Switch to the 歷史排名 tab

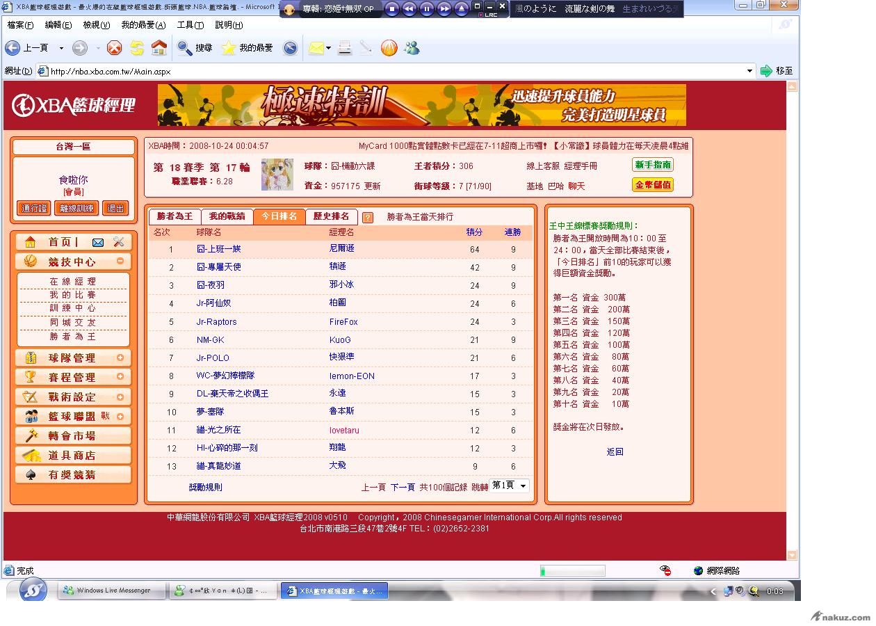pos(331,216)
